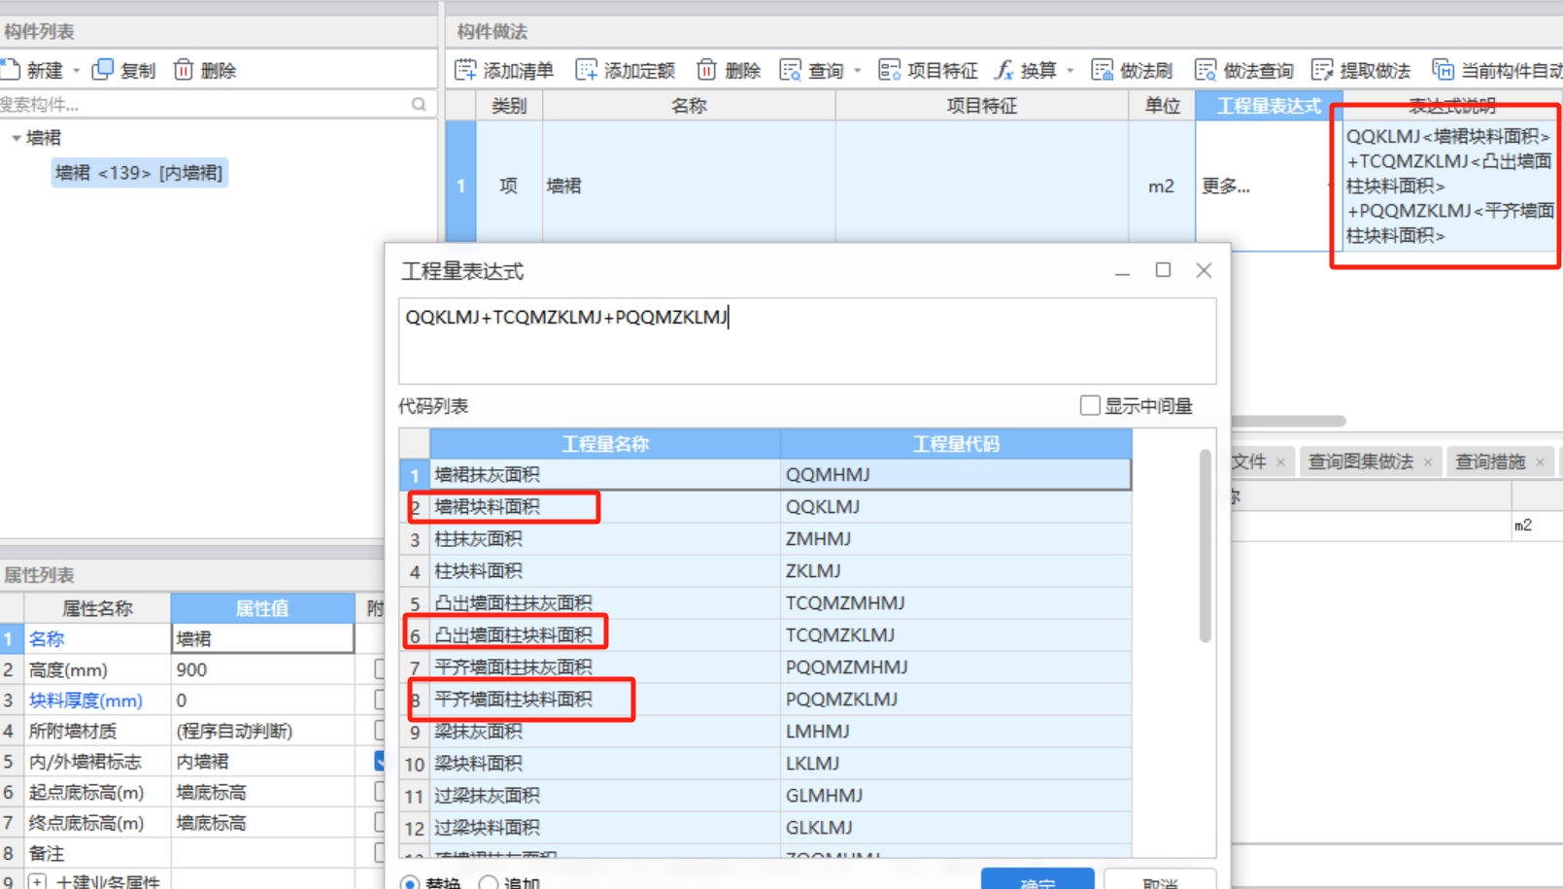Viewport: 1563px width, 889px height.
Task: Click the 做法查询 toolbar icon
Action: (1206, 70)
